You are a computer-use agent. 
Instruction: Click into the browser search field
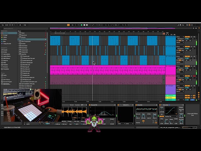(25, 29)
